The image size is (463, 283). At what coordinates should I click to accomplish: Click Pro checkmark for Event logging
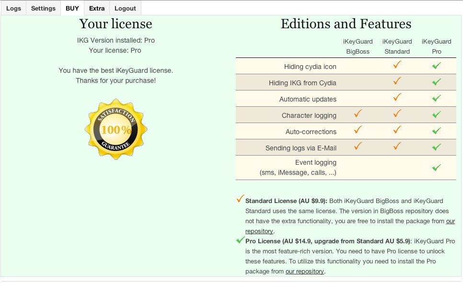(436, 168)
